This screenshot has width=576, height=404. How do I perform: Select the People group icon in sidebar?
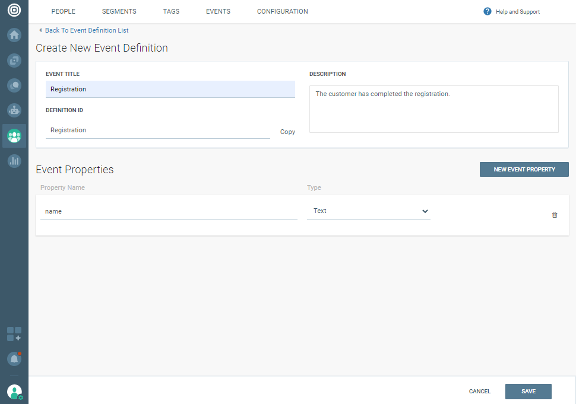14,136
